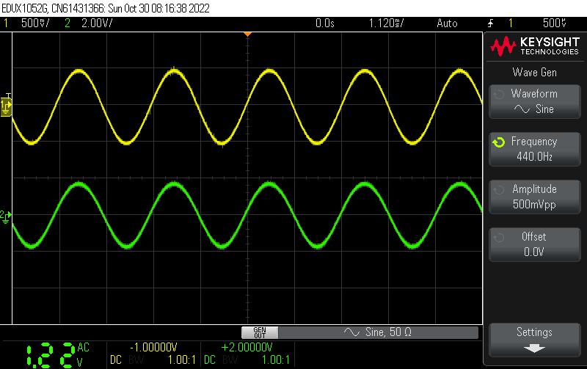Click the green rotary knob icon on Frequency
The width and height of the screenshot is (587, 369).
499,142
